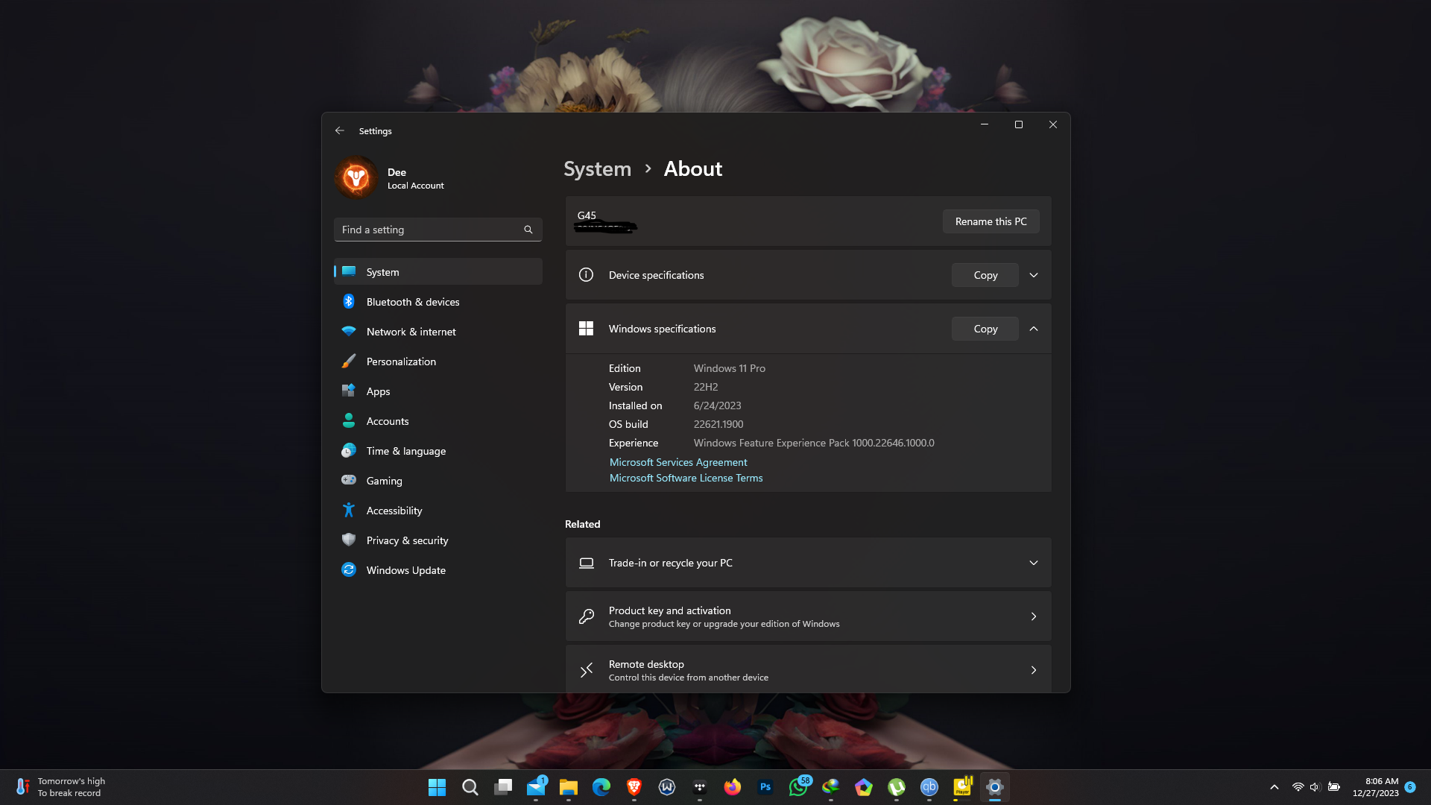This screenshot has width=1431, height=805.
Task: Copy the Windows specifications
Action: [x=985, y=329]
